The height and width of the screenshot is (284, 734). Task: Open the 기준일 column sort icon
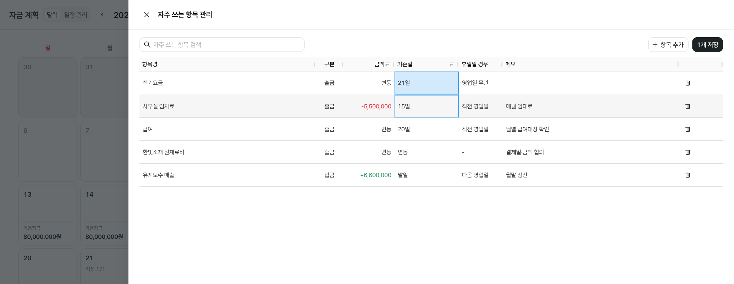tap(452, 64)
